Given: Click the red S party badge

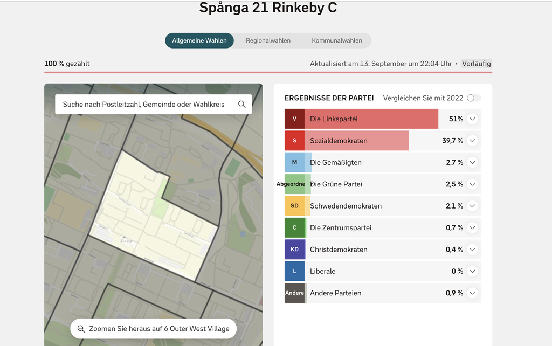Looking at the screenshot, I should (x=294, y=141).
